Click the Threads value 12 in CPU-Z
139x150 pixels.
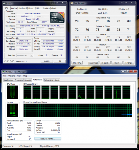[x=61, y=55]
